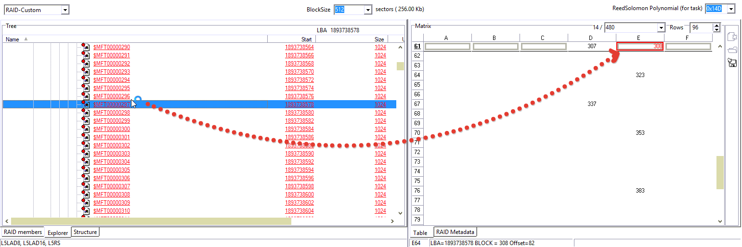This screenshot has width=742, height=247.
Task: Click the file icon next to $MFT00000300
Action: point(86,129)
